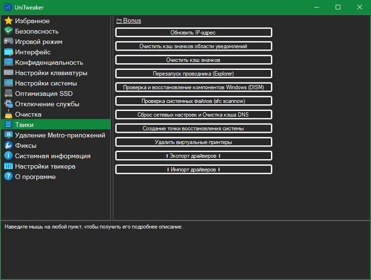
Task: Click the wrench icon beside Фиксы
Action: (8, 145)
